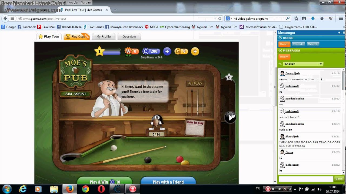This screenshot has width=346, height=194.
Task: Open Slavoljub's user name in chat
Action: pos(292,137)
